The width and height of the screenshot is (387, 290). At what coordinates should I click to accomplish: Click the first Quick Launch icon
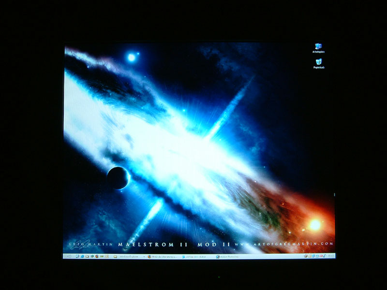[x=77, y=256]
